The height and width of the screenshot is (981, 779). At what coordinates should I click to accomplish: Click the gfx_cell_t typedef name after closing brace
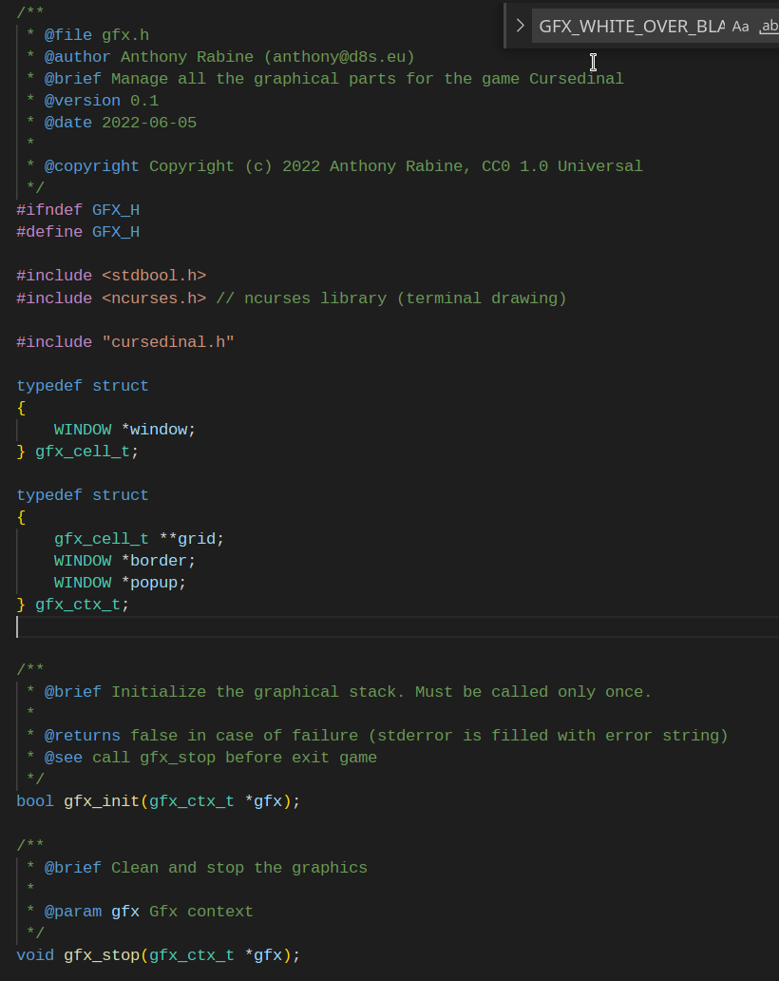pos(82,452)
